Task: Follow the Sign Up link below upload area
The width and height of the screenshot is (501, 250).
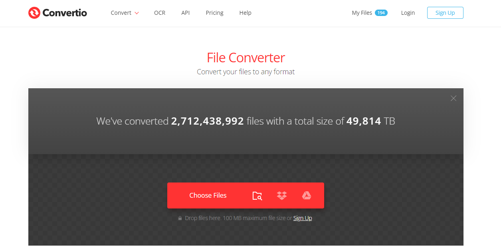Action: click(303, 218)
